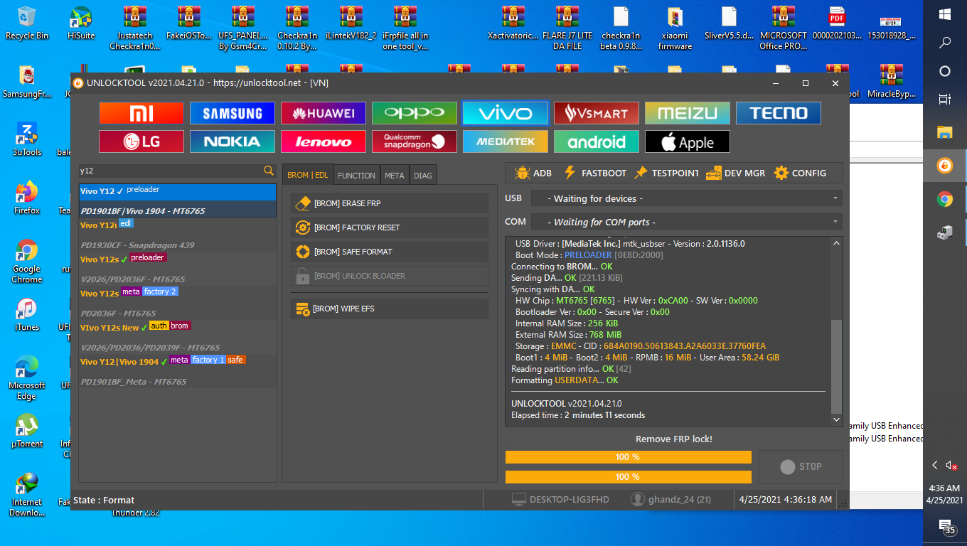
Task: Select the Samsung brand tile
Action: pyautogui.click(x=232, y=113)
